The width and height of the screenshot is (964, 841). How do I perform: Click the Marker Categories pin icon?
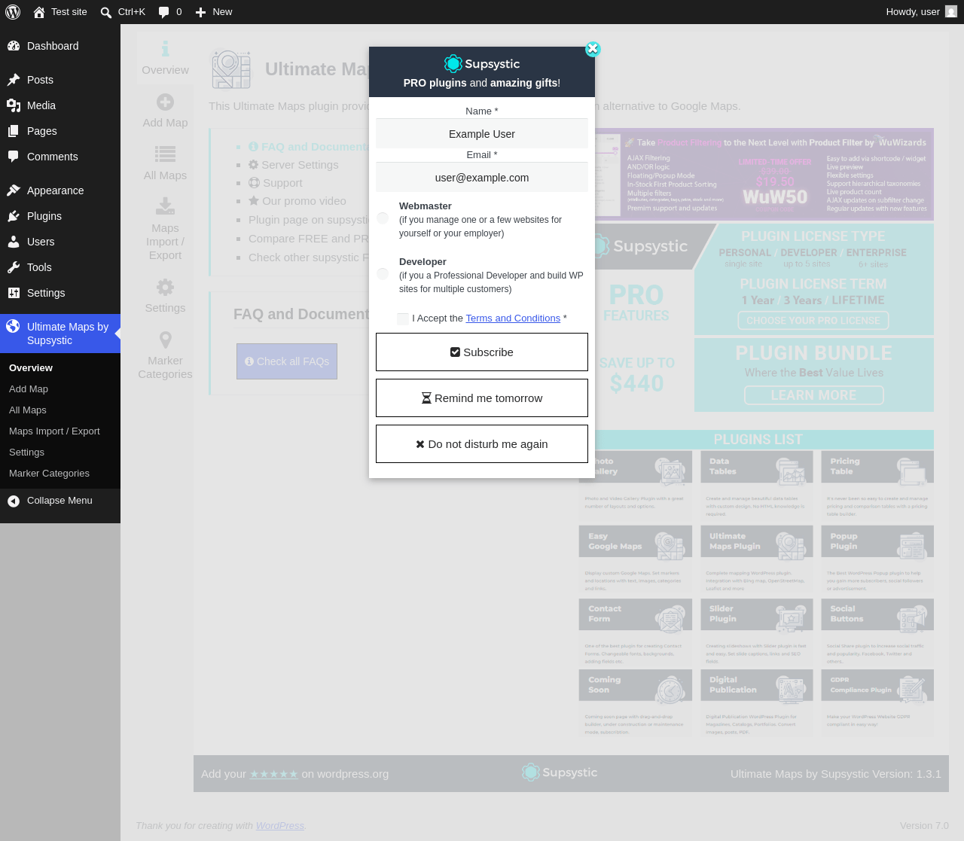point(165,340)
